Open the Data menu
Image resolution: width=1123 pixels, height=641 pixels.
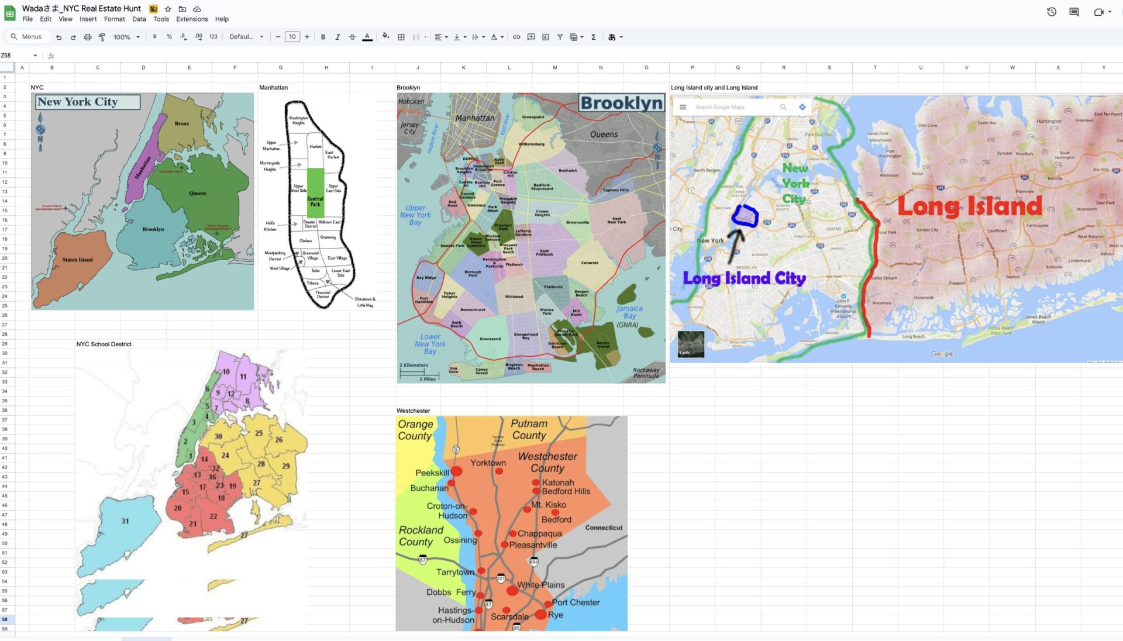pos(139,19)
